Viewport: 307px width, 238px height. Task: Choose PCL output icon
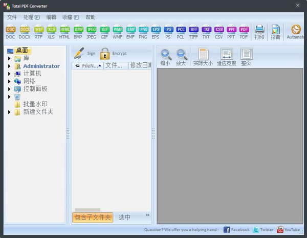click(x=181, y=32)
